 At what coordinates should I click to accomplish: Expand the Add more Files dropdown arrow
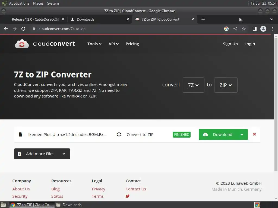coord(64,154)
